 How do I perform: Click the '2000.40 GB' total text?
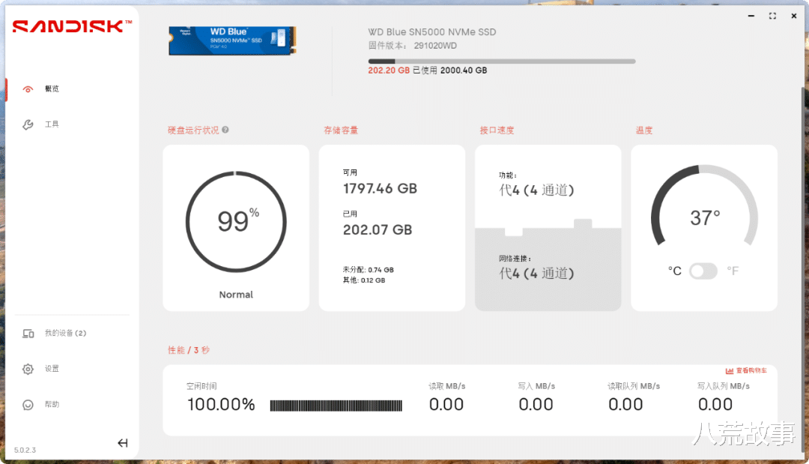click(x=464, y=70)
